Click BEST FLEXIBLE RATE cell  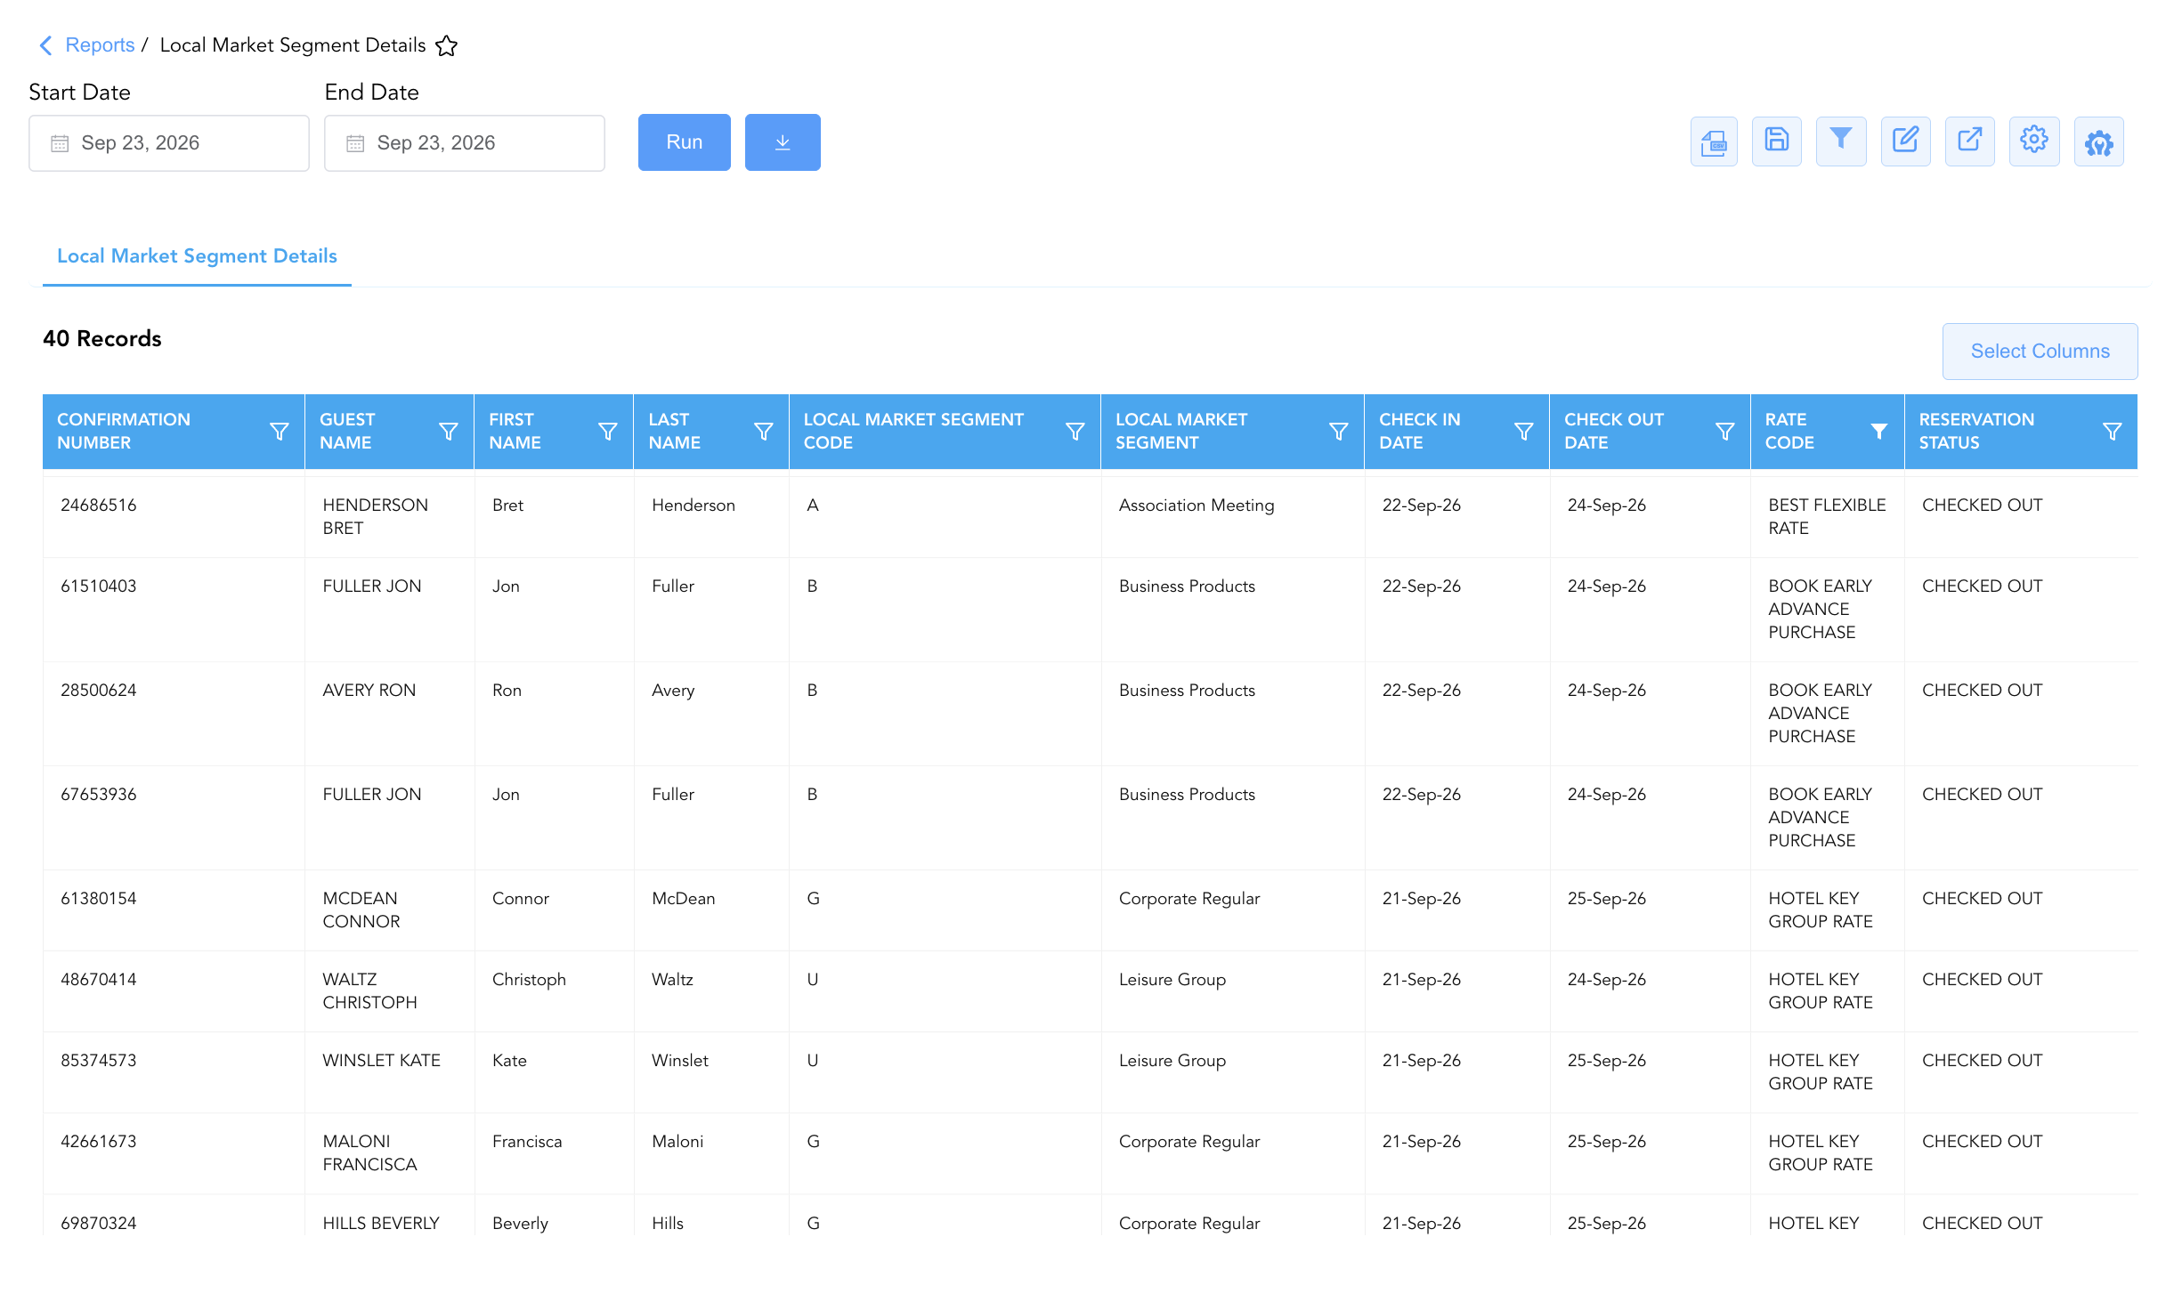click(x=1827, y=517)
